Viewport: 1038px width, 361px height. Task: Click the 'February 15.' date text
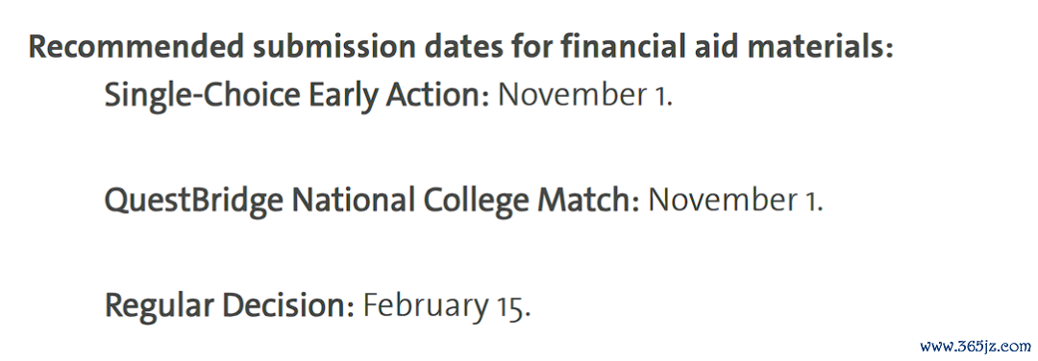pos(447,306)
